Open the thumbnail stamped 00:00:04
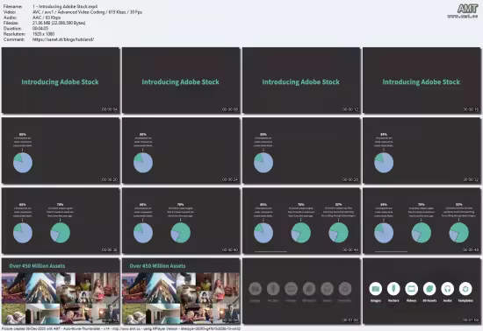The width and height of the screenshot is (483, 331). click(x=61, y=81)
